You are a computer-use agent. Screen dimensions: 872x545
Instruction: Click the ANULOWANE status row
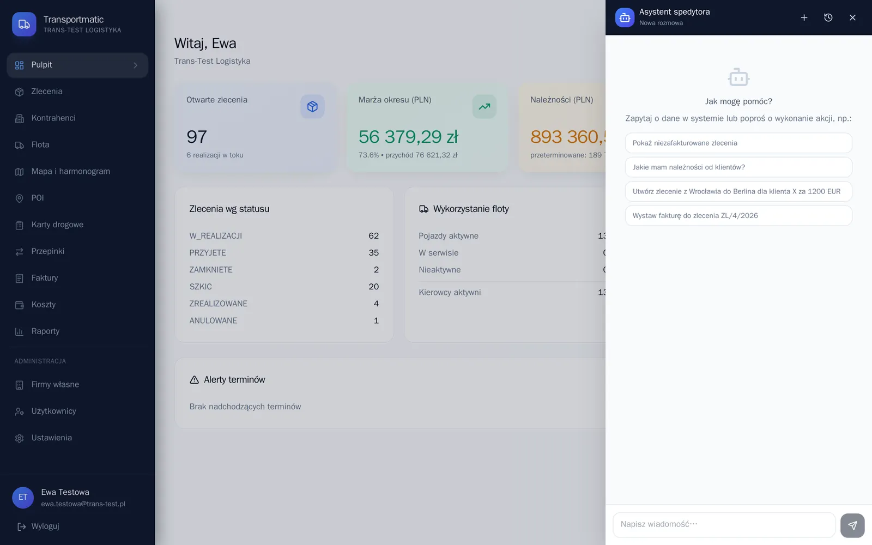pyautogui.click(x=284, y=321)
